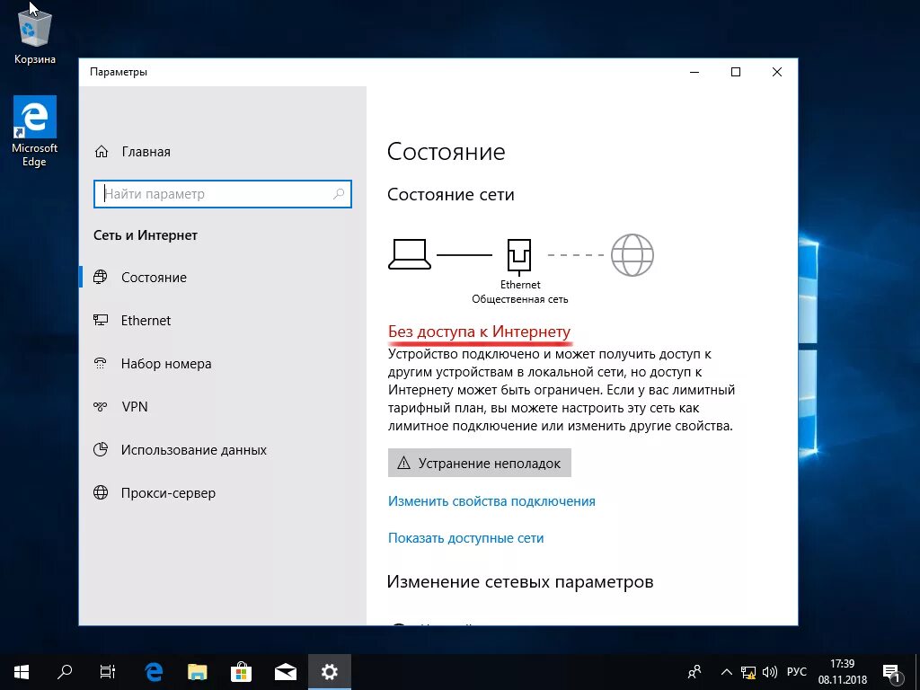920x690 pixels.
Task: Open Microsoft Store from taskbar
Action: (x=241, y=672)
